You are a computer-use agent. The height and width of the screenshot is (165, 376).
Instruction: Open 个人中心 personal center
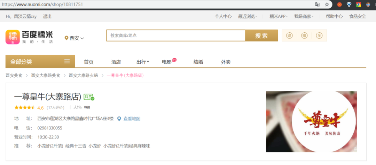coord(223,17)
